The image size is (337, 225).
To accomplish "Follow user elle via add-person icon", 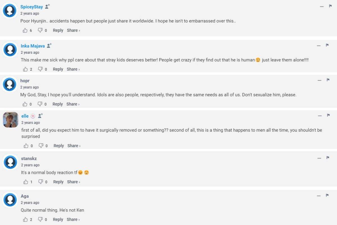I will 40,116.
